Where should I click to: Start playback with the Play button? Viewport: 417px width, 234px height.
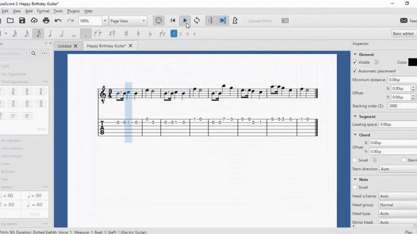click(185, 20)
